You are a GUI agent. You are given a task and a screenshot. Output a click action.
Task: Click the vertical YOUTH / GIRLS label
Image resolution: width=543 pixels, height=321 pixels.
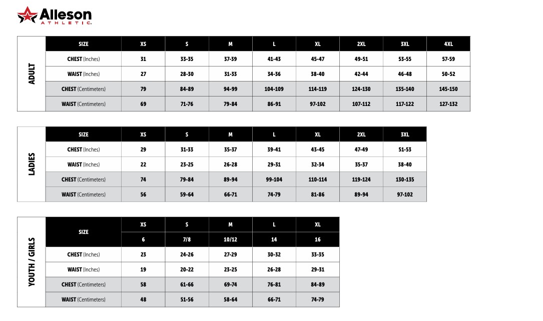tap(32, 261)
